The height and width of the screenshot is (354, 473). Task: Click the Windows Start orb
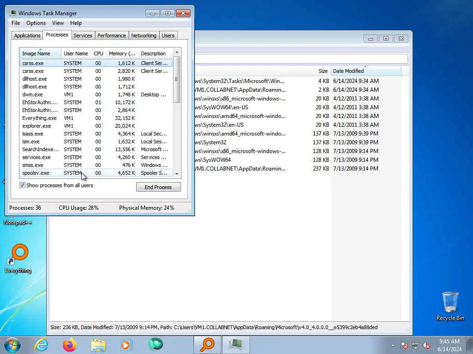coord(12,345)
